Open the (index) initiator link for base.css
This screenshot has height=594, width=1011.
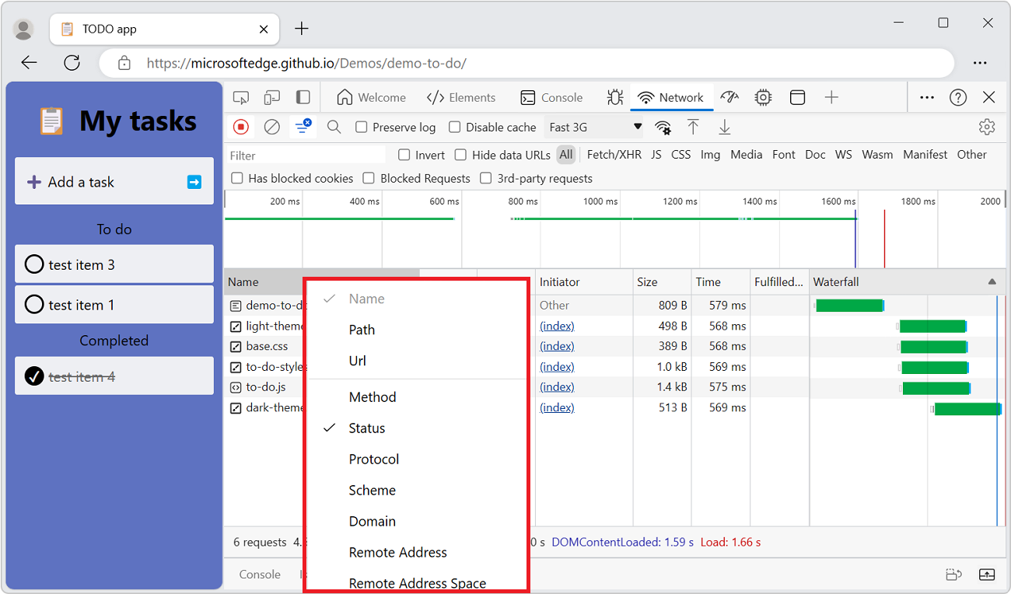pos(557,346)
